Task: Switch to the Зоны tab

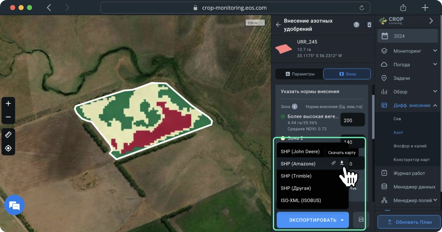Action: coord(347,74)
